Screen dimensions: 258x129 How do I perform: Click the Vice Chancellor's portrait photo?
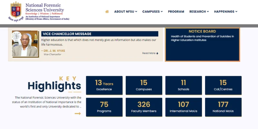tap(25, 44)
